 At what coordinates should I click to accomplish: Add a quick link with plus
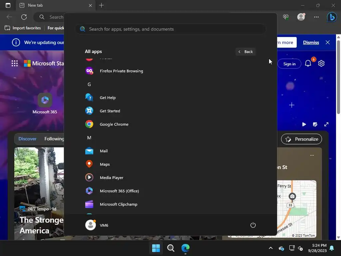292,105
